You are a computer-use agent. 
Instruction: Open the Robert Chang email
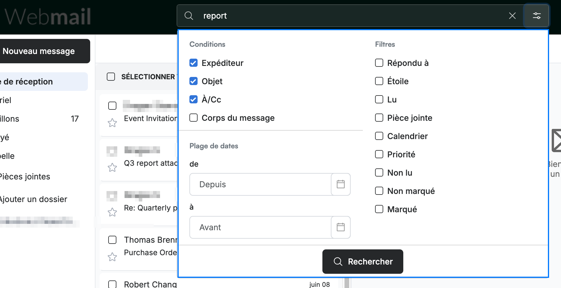[x=150, y=284]
